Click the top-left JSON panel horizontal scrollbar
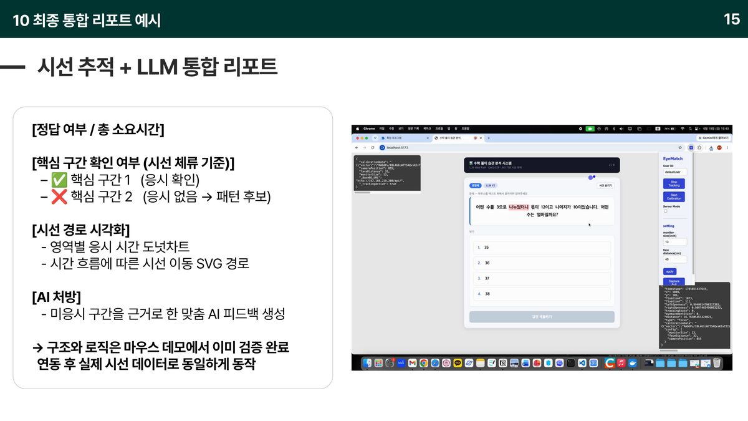Viewport: 748px width, 421px height. pyautogui.click(x=363, y=193)
